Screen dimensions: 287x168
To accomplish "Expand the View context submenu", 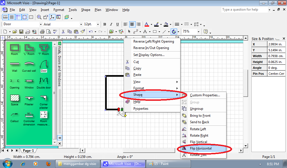I will [152, 82].
